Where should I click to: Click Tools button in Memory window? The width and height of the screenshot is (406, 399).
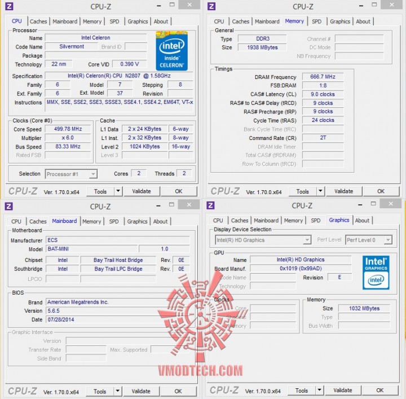302,191
